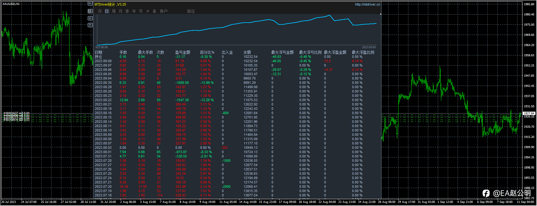This screenshot has width=537, height=206.
Task: Click the 移 move panel button
Action: [90, 11]
